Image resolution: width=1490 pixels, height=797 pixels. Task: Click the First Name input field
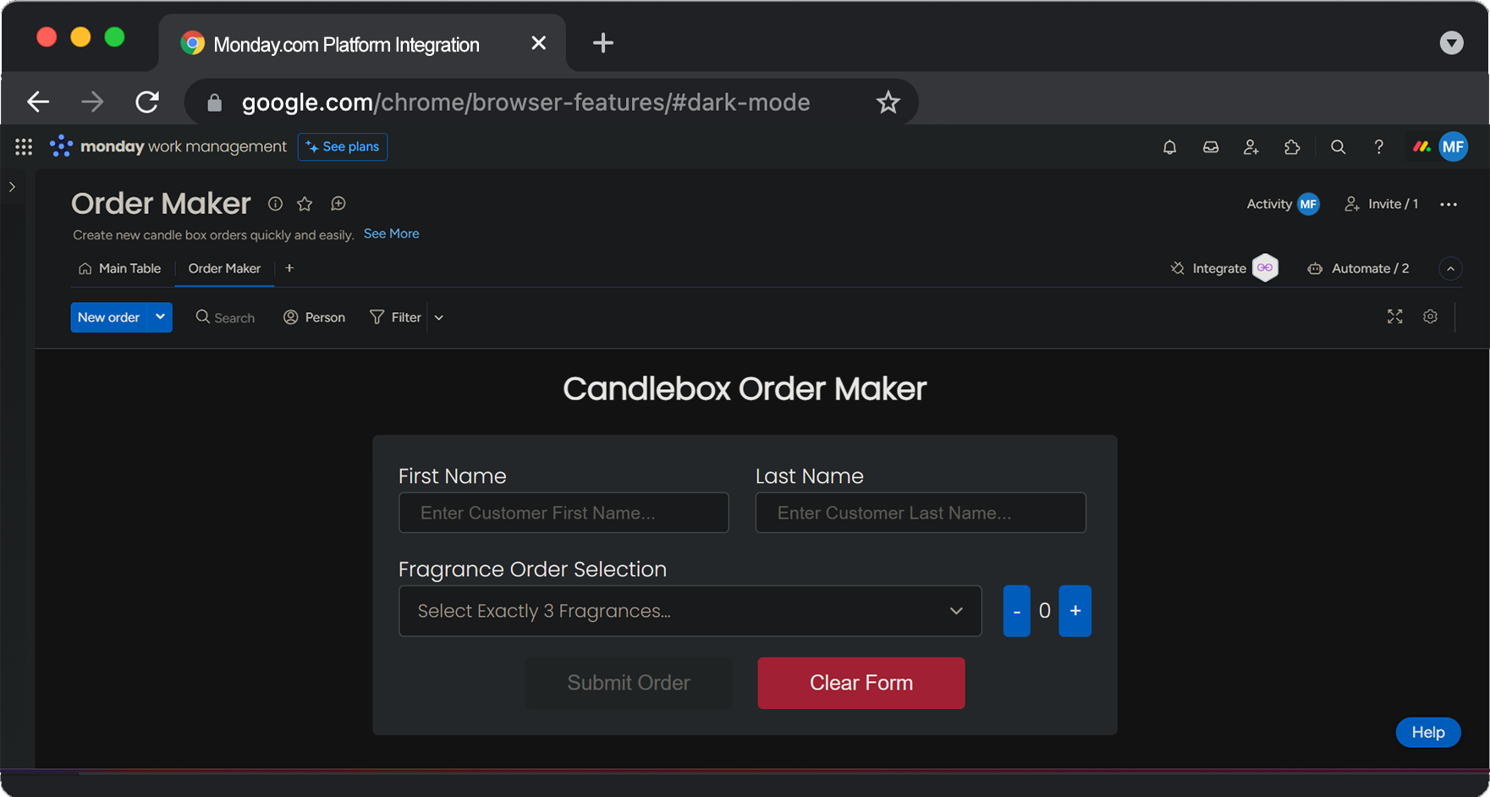pos(564,513)
